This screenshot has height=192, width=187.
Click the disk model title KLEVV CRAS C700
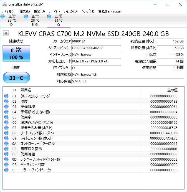[x=93, y=34]
